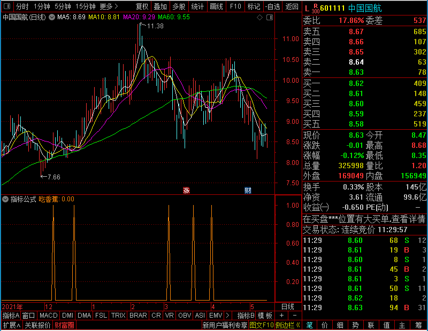Select the 5分钟 period
428x331 pixels.
pos(63,6)
